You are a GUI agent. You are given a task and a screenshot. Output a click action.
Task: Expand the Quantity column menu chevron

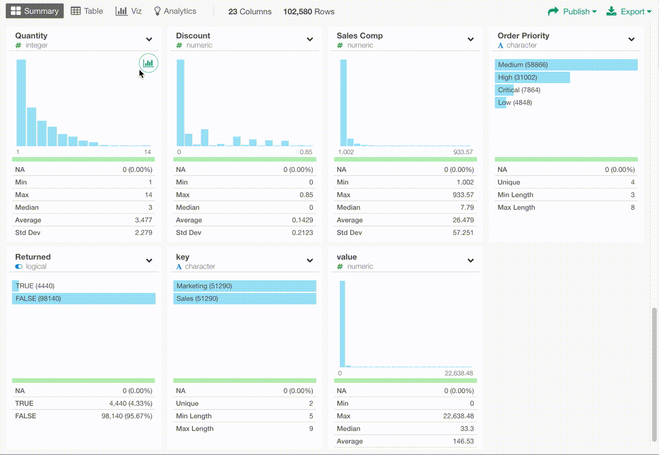click(149, 40)
